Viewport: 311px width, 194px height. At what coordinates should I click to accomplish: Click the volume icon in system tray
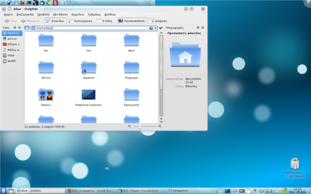pyautogui.click(x=235, y=191)
